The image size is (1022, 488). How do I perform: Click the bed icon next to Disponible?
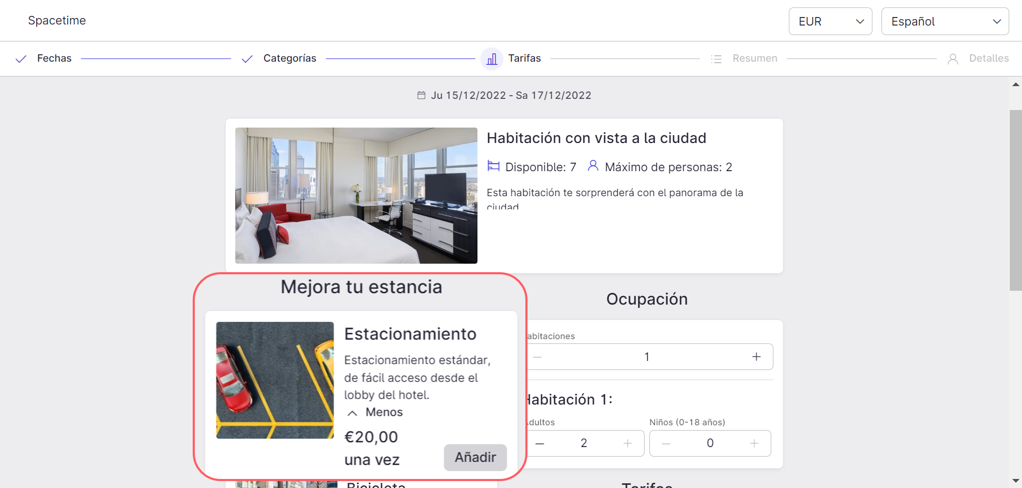pyautogui.click(x=493, y=166)
